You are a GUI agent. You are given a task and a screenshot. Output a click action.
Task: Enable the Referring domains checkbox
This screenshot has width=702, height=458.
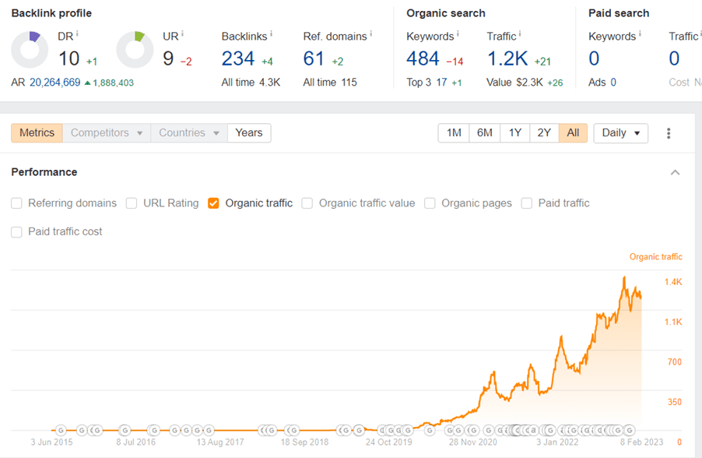point(17,203)
